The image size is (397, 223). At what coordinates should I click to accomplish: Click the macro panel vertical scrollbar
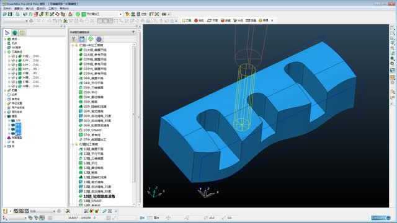135,114
